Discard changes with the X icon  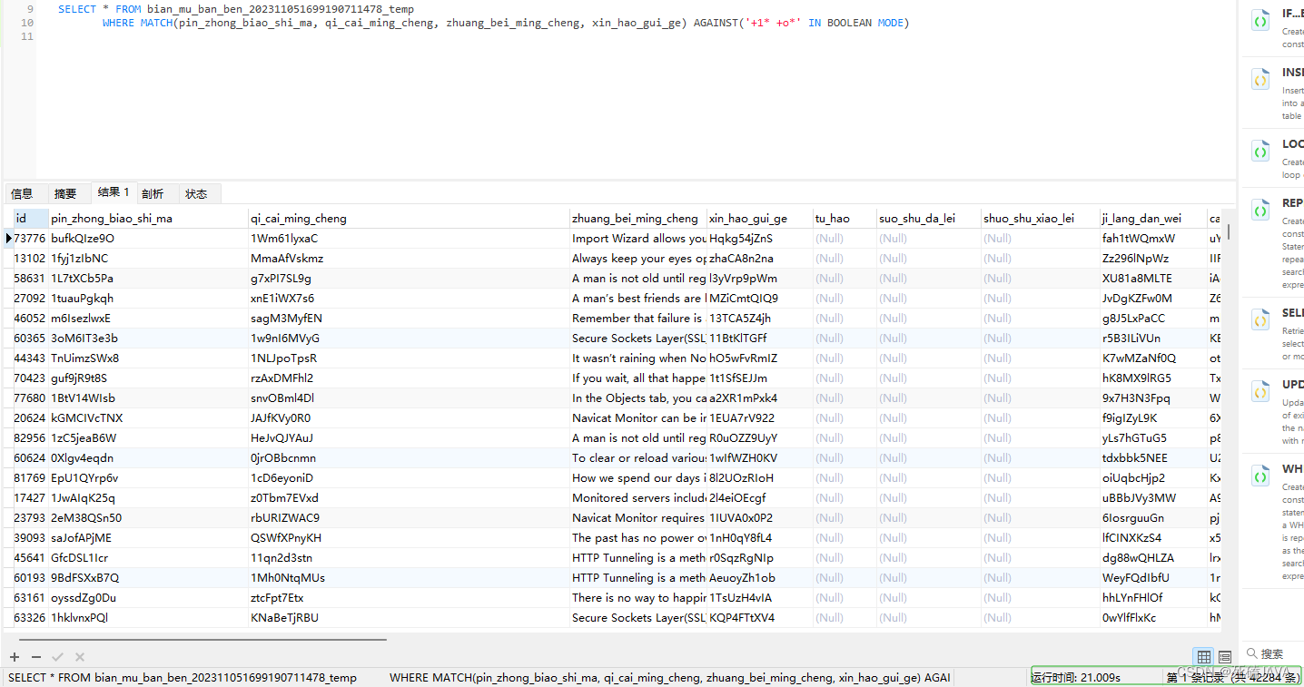click(x=80, y=657)
